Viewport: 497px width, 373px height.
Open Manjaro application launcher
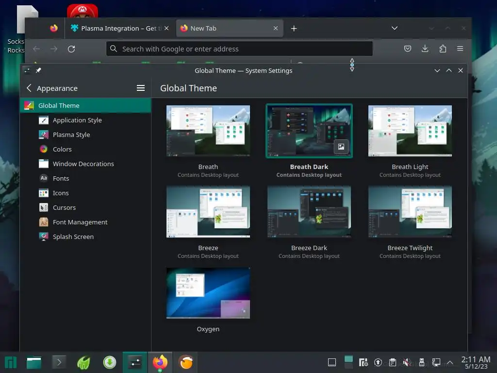coord(11,362)
